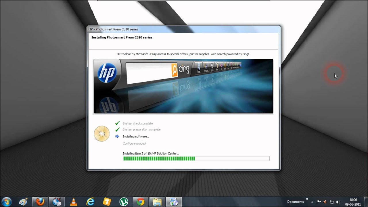Image resolution: width=368 pixels, height=207 pixels.
Task: Show hidden tray icons arrow
Action: pyautogui.click(x=312, y=202)
